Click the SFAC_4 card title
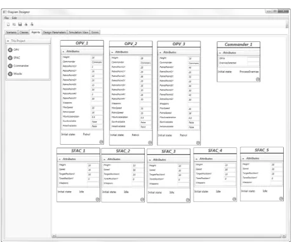The height and width of the screenshot is (242, 292). 215,151
